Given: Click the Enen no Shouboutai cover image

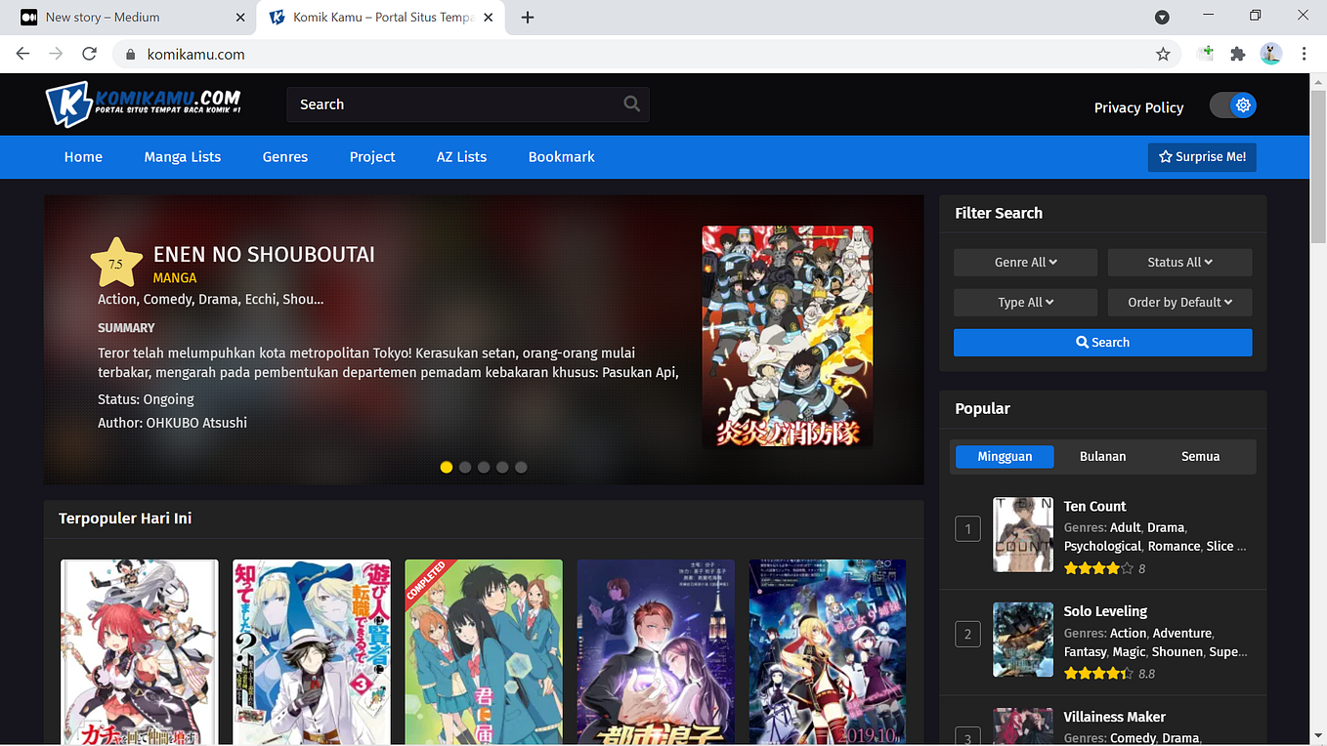Looking at the screenshot, I should pyautogui.click(x=788, y=337).
